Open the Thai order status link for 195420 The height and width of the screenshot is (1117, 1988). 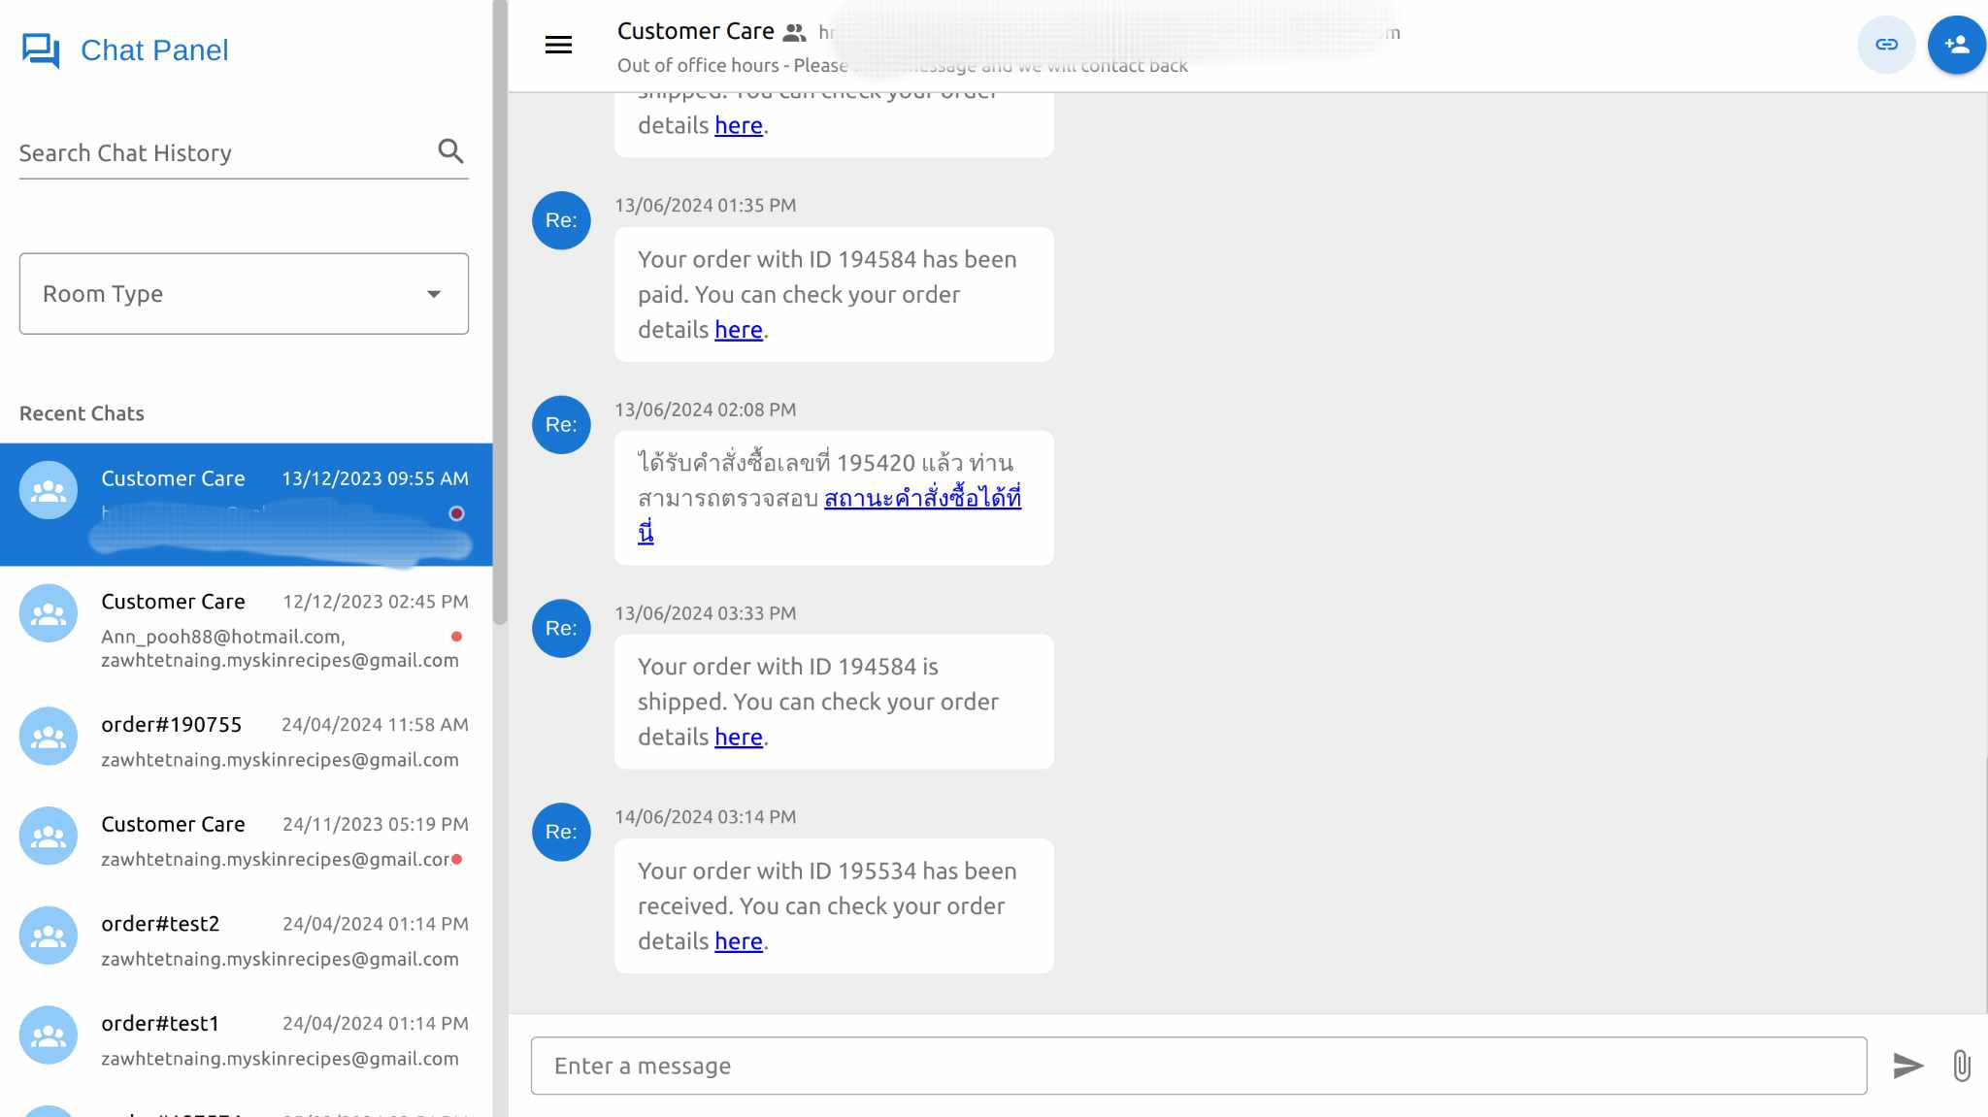tap(921, 496)
